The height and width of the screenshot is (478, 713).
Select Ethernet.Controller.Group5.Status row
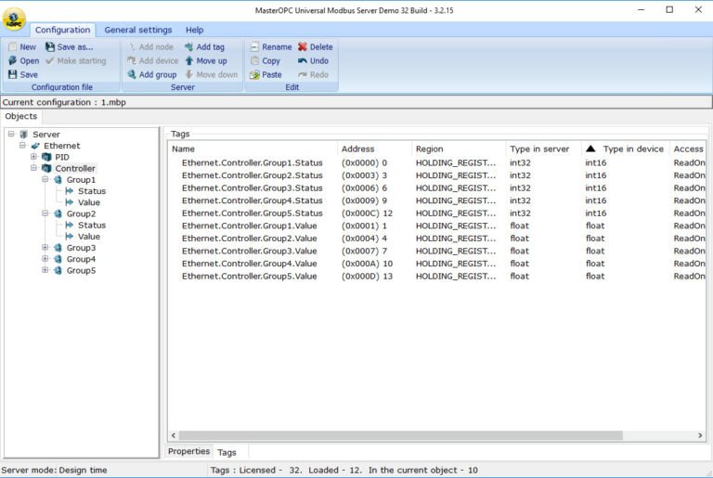437,213
